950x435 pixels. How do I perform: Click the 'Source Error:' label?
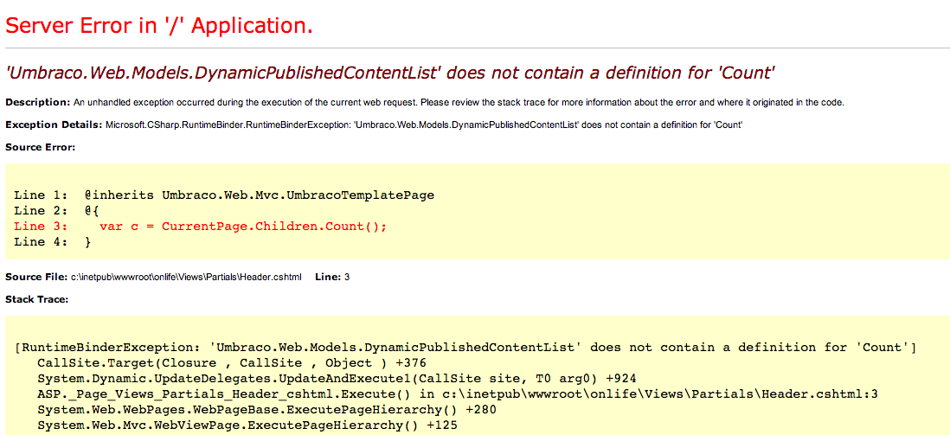(40, 147)
